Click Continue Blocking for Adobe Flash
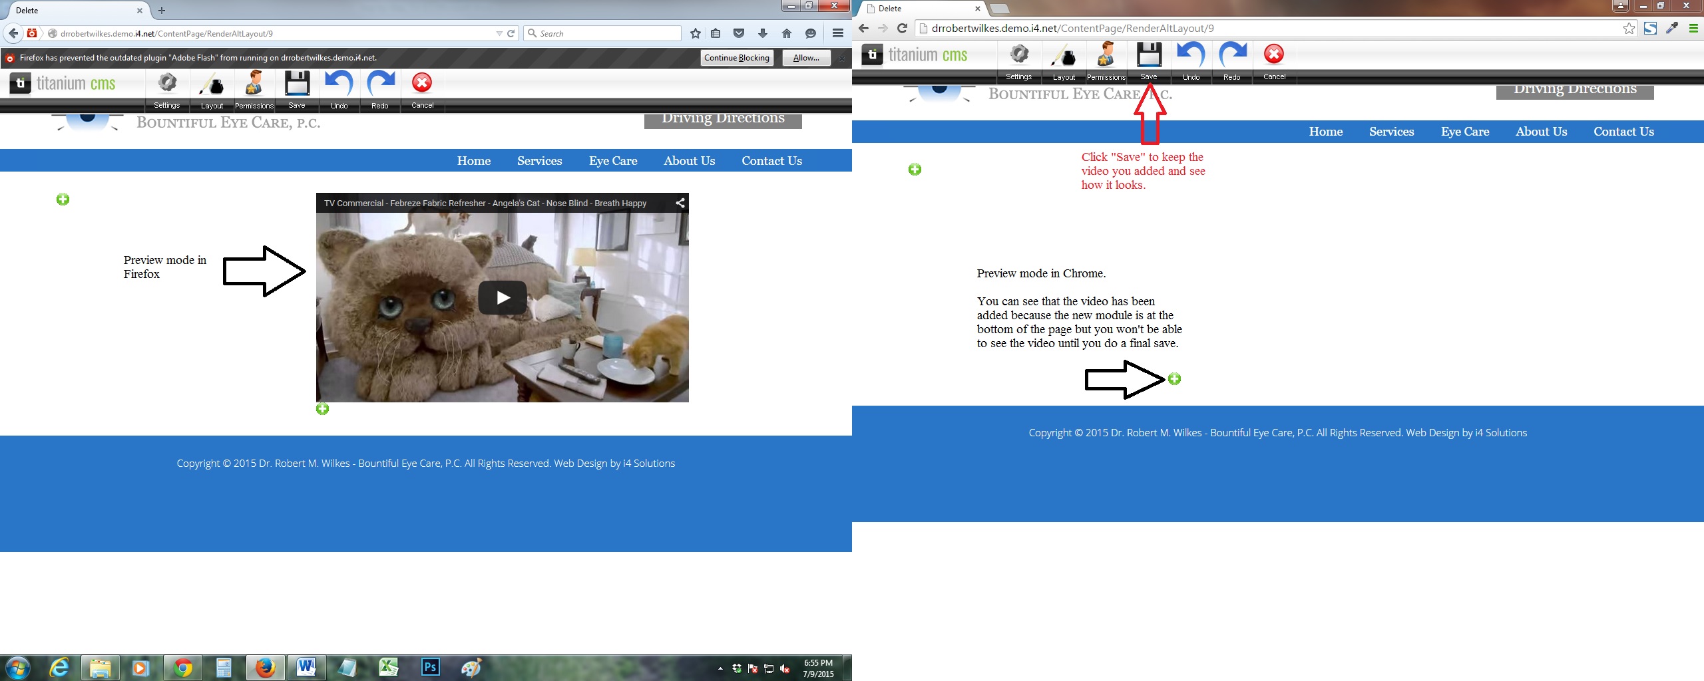1704x681 pixels. click(x=736, y=58)
